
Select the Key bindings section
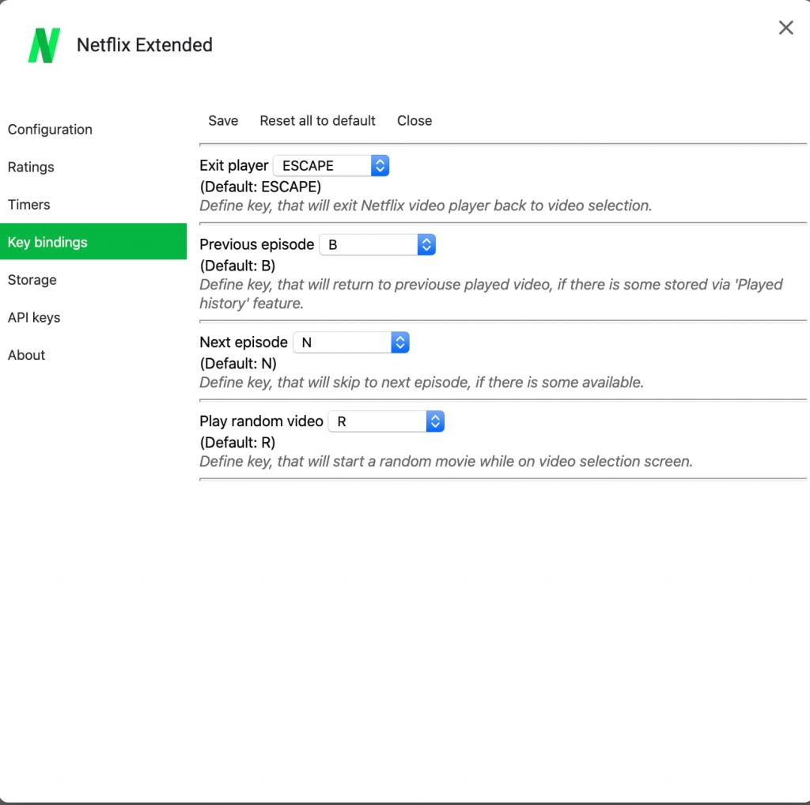coord(93,242)
